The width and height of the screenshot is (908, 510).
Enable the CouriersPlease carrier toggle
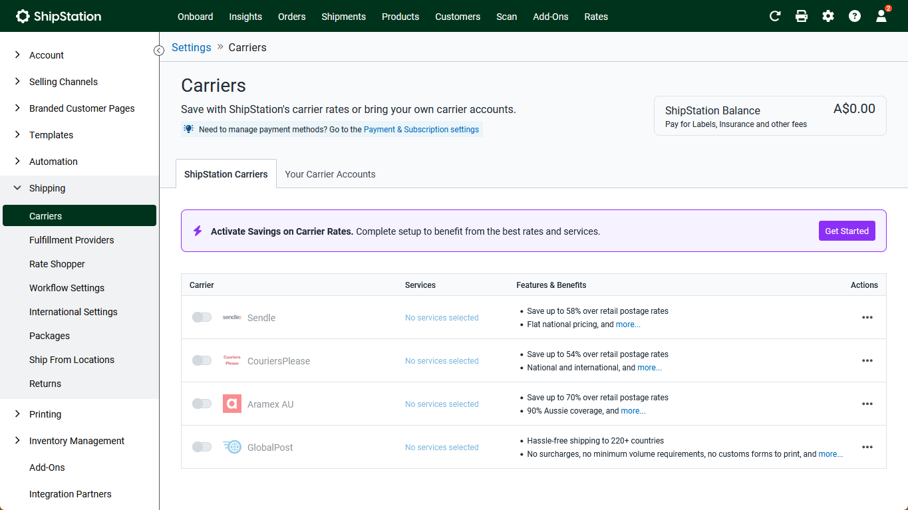(202, 360)
